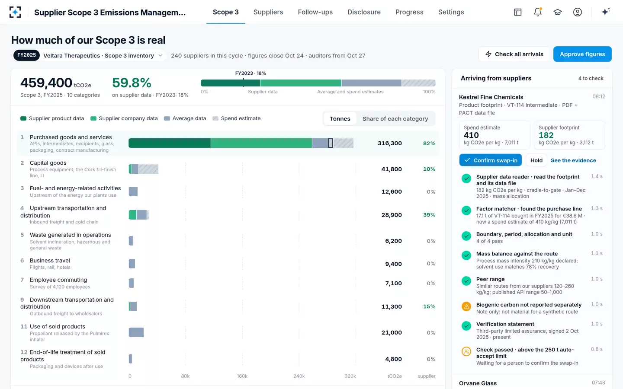Click the Supplier footprint 182 card
The width and height of the screenshot is (623, 389).
pyautogui.click(x=569, y=135)
